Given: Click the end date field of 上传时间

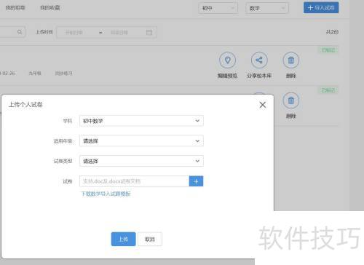Looking at the screenshot, I should [119, 32].
